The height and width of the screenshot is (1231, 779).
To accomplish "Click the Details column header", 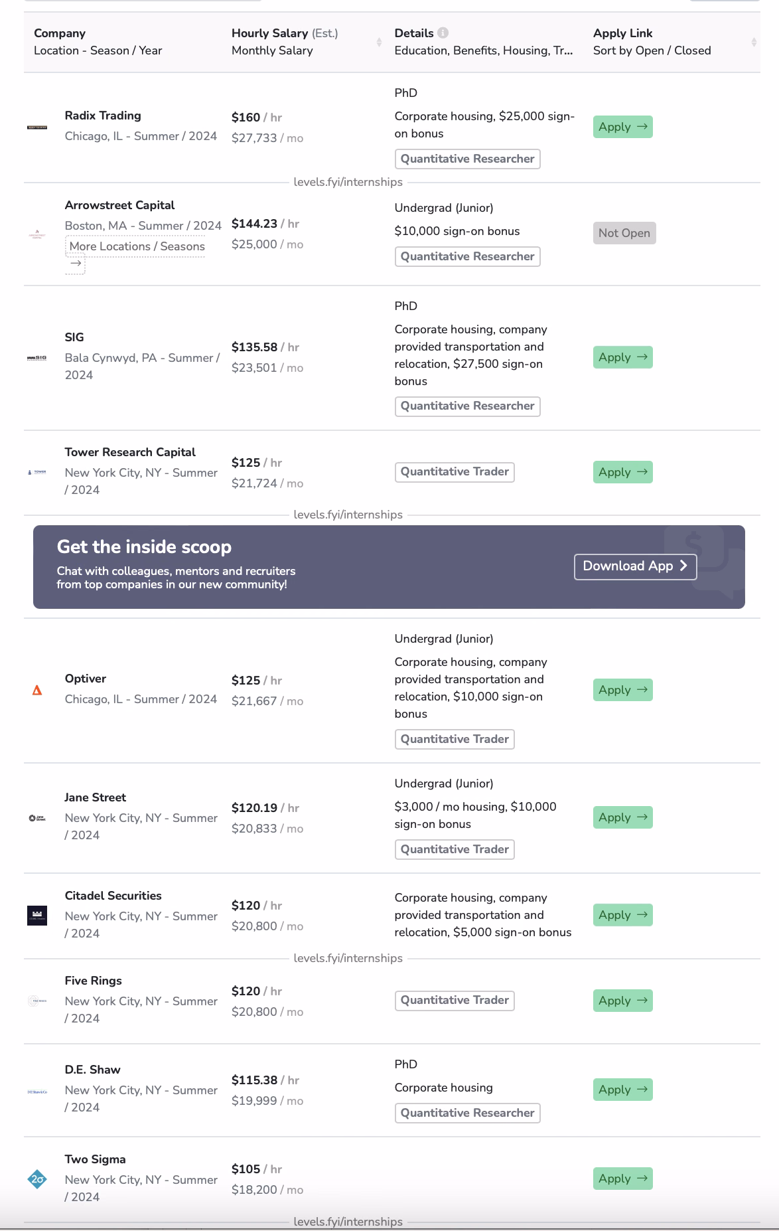I will point(413,33).
